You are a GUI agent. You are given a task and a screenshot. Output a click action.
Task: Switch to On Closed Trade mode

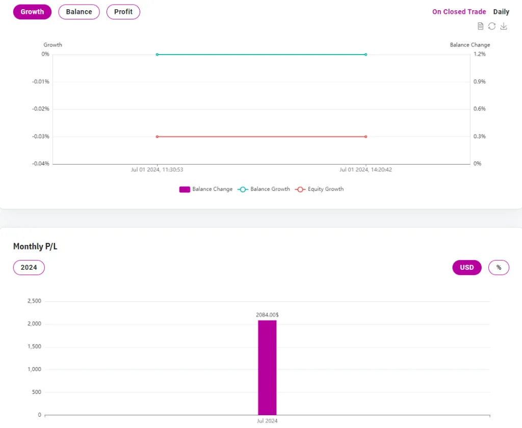pyautogui.click(x=459, y=11)
